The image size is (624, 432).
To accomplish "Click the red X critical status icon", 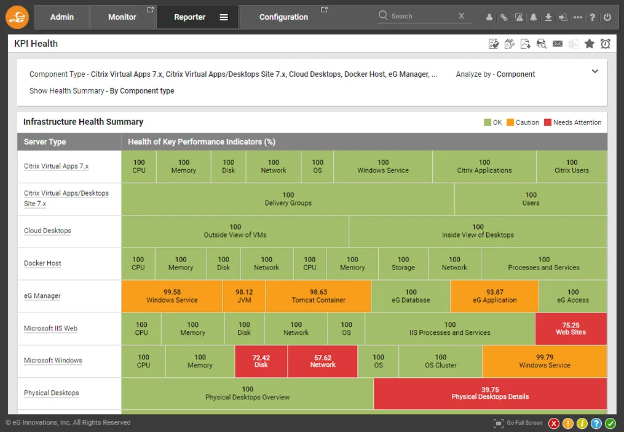I will tap(554, 423).
